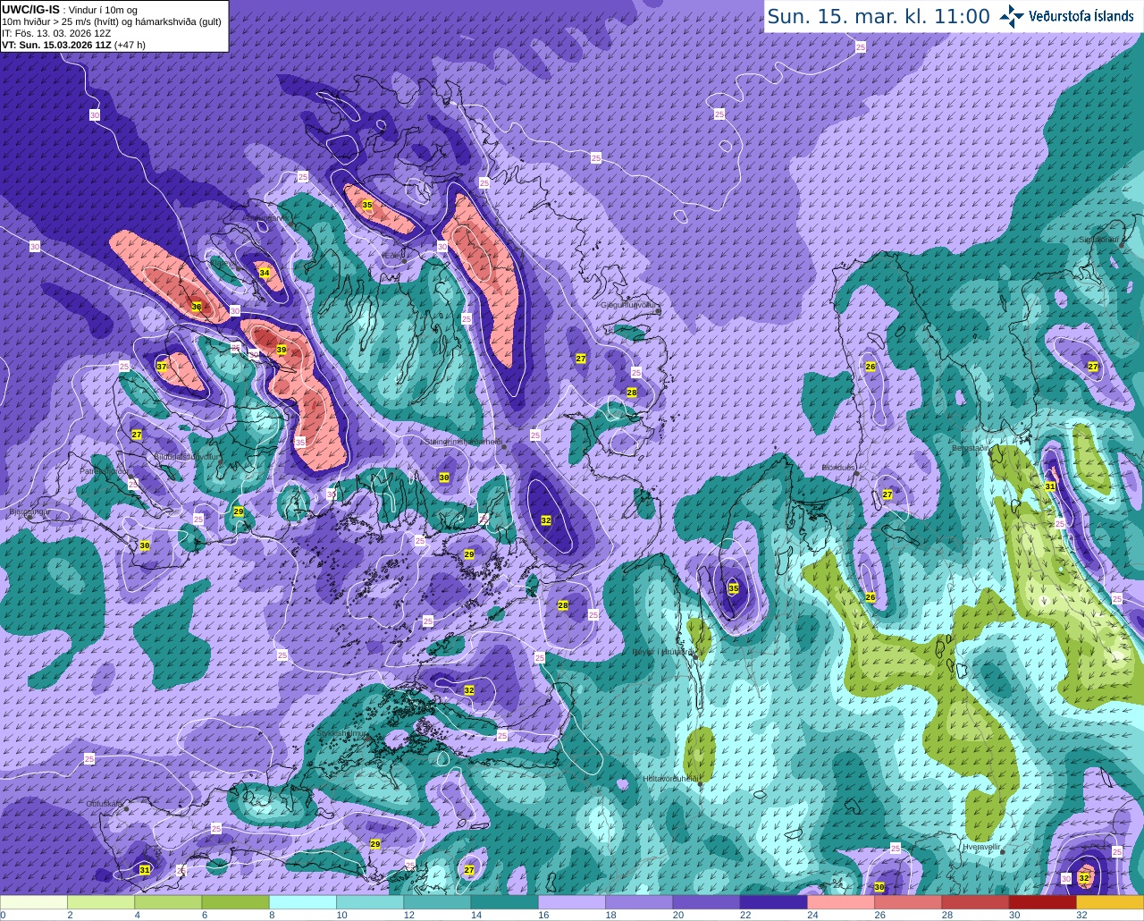Click yellow marker 28 below Gjögurflugvöllur

(632, 393)
